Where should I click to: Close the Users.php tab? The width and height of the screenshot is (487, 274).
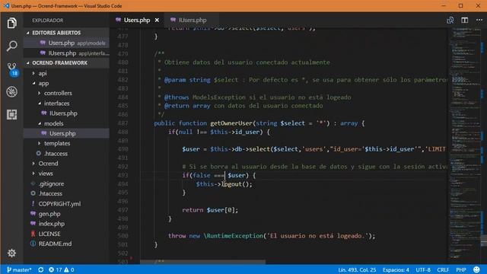[158, 21]
